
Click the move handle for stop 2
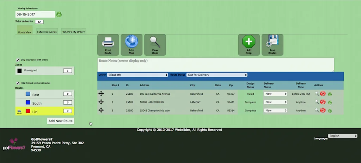point(101,102)
